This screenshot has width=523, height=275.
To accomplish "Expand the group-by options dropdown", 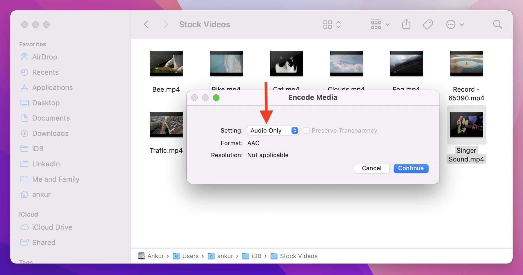I will point(380,24).
